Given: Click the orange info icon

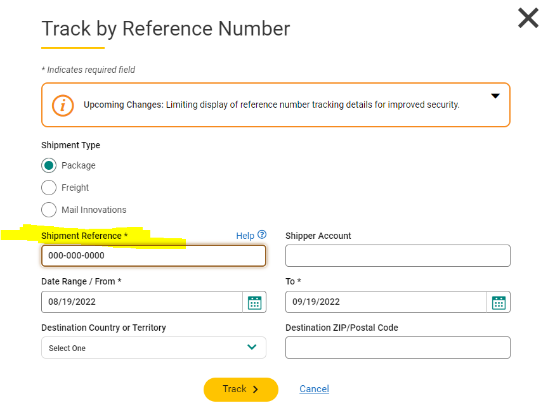Looking at the screenshot, I should pyautogui.click(x=63, y=105).
